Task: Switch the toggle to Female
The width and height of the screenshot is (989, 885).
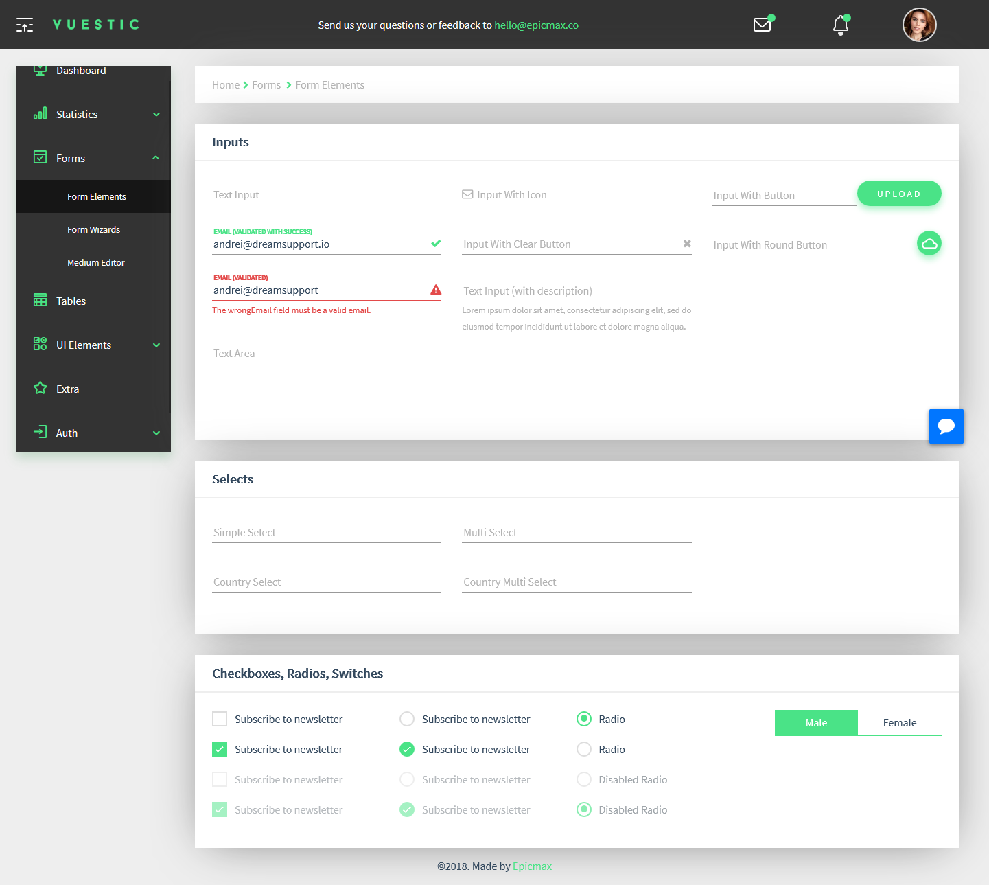Action: point(900,722)
